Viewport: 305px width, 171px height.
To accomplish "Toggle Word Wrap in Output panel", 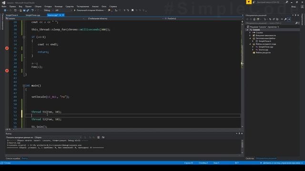I will click(x=103, y=137).
